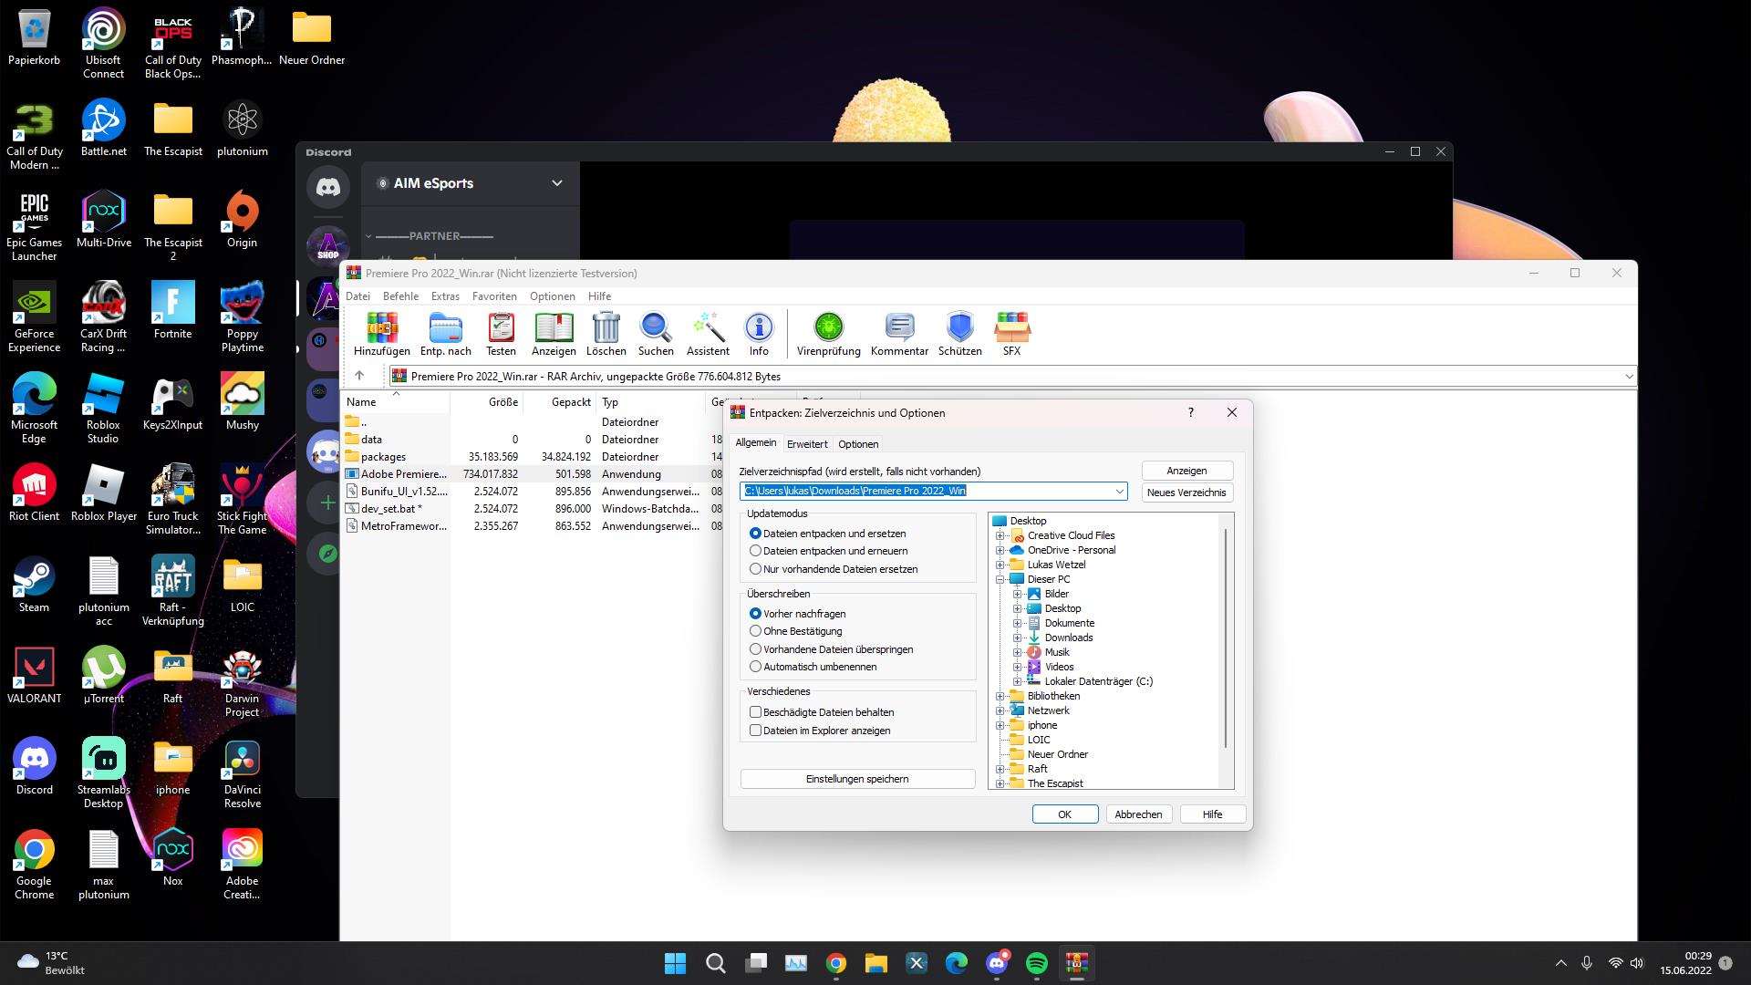This screenshot has width=1751, height=985.
Task: Enable 'Beschädigte Dateien behalten' checkbox
Action: (x=755, y=712)
